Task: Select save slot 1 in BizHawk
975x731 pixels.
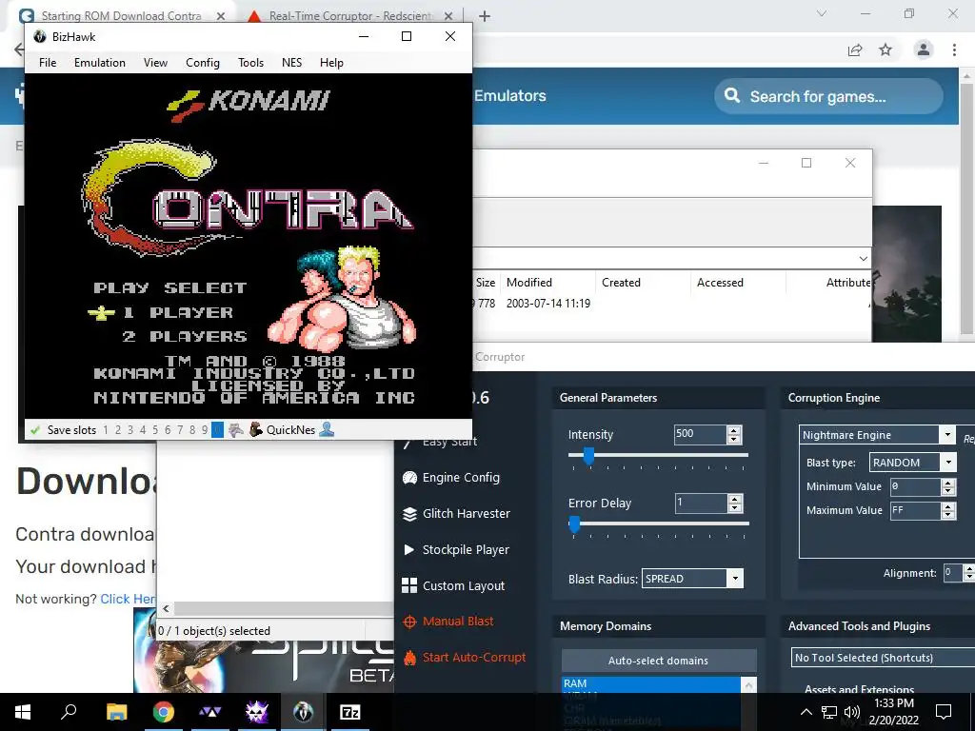Action: 106,429
